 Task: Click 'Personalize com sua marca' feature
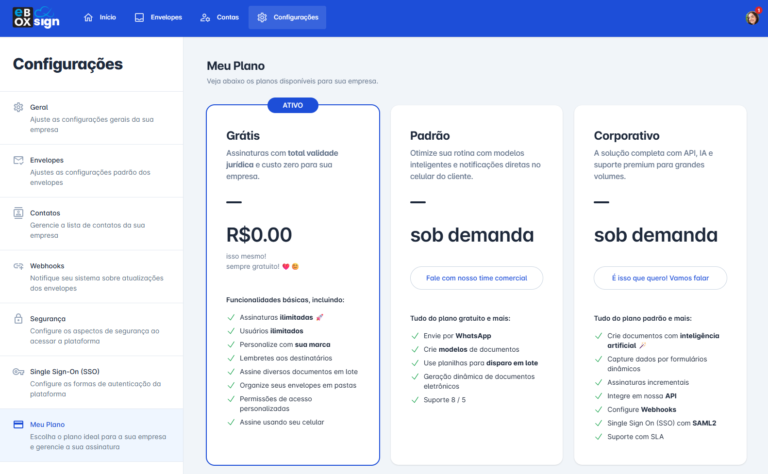(285, 344)
